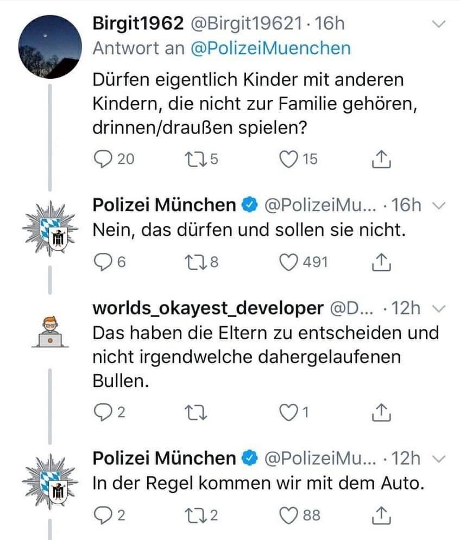Open worlds_okayest_developer's profile name link
460x540 pixels.
tap(208, 308)
